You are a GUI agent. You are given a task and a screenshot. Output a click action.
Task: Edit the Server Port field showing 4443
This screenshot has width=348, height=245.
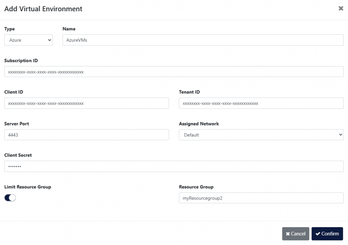[87, 135]
